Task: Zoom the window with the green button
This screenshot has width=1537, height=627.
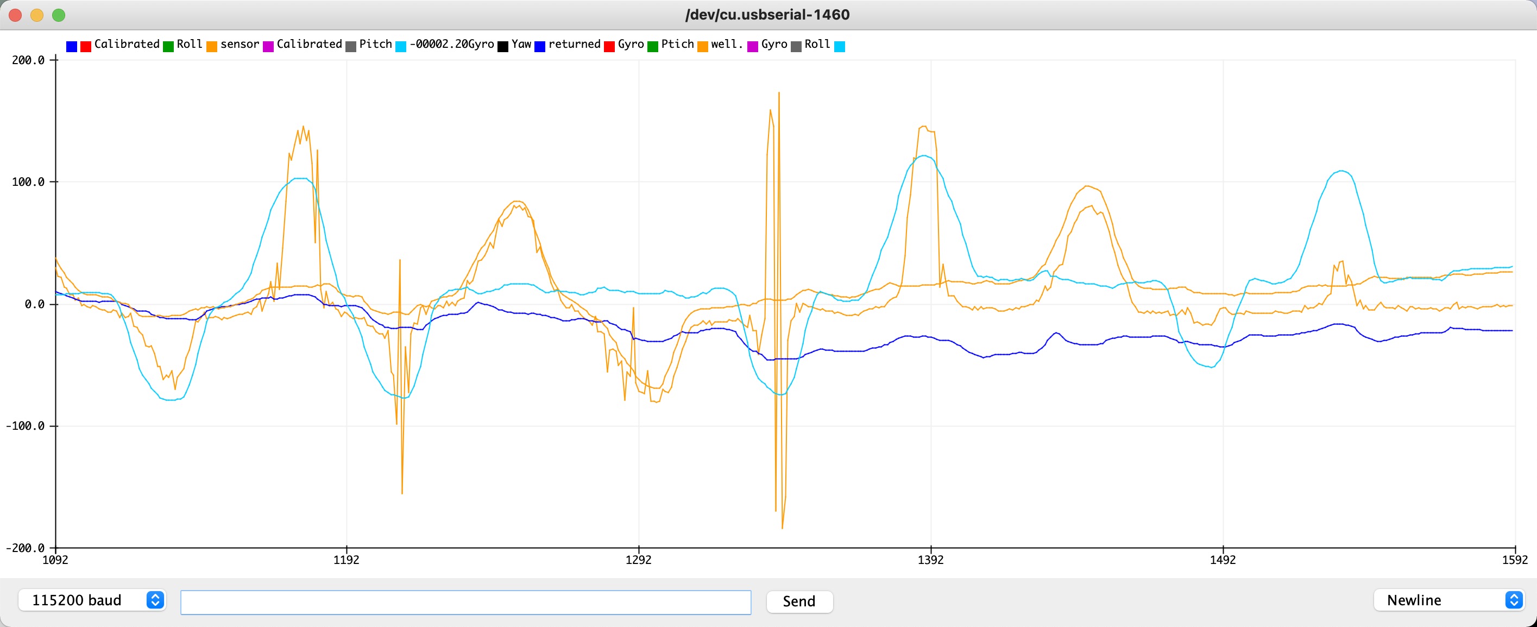Action: tap(59, 15)
